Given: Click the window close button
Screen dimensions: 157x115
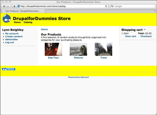Looking at the screenshot, I should pos(3,2).
